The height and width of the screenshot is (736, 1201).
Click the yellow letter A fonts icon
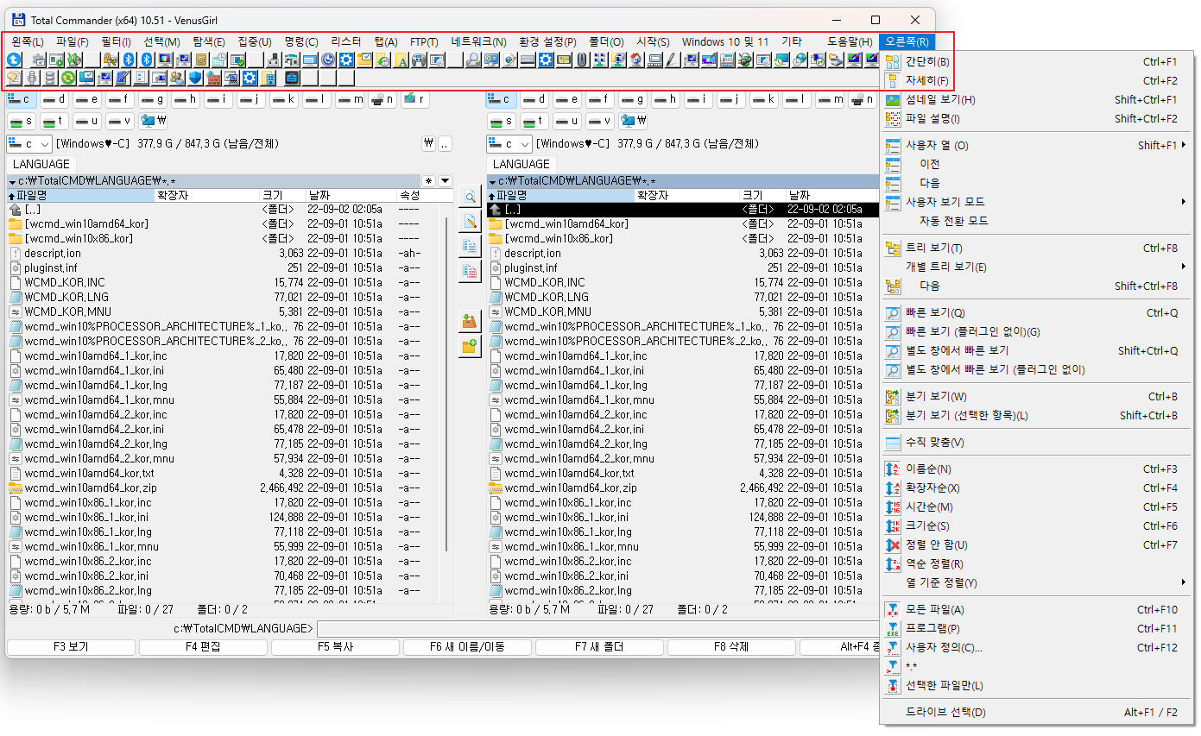(x=401, y=60)
